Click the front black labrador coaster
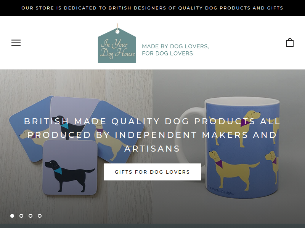 pos(70,168)
